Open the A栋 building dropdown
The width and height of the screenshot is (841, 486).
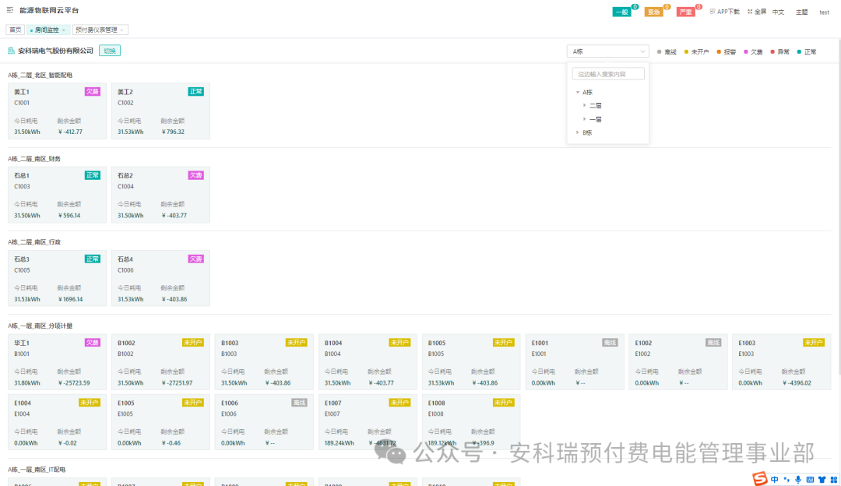pyautogui.click(x=607, y=51)
